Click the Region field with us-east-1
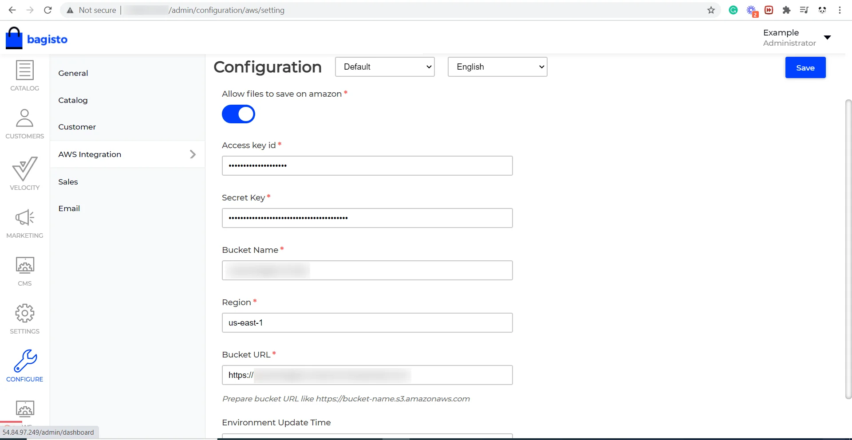The width and height of the screenshot is (852, 440). click(x=367, y=322)
